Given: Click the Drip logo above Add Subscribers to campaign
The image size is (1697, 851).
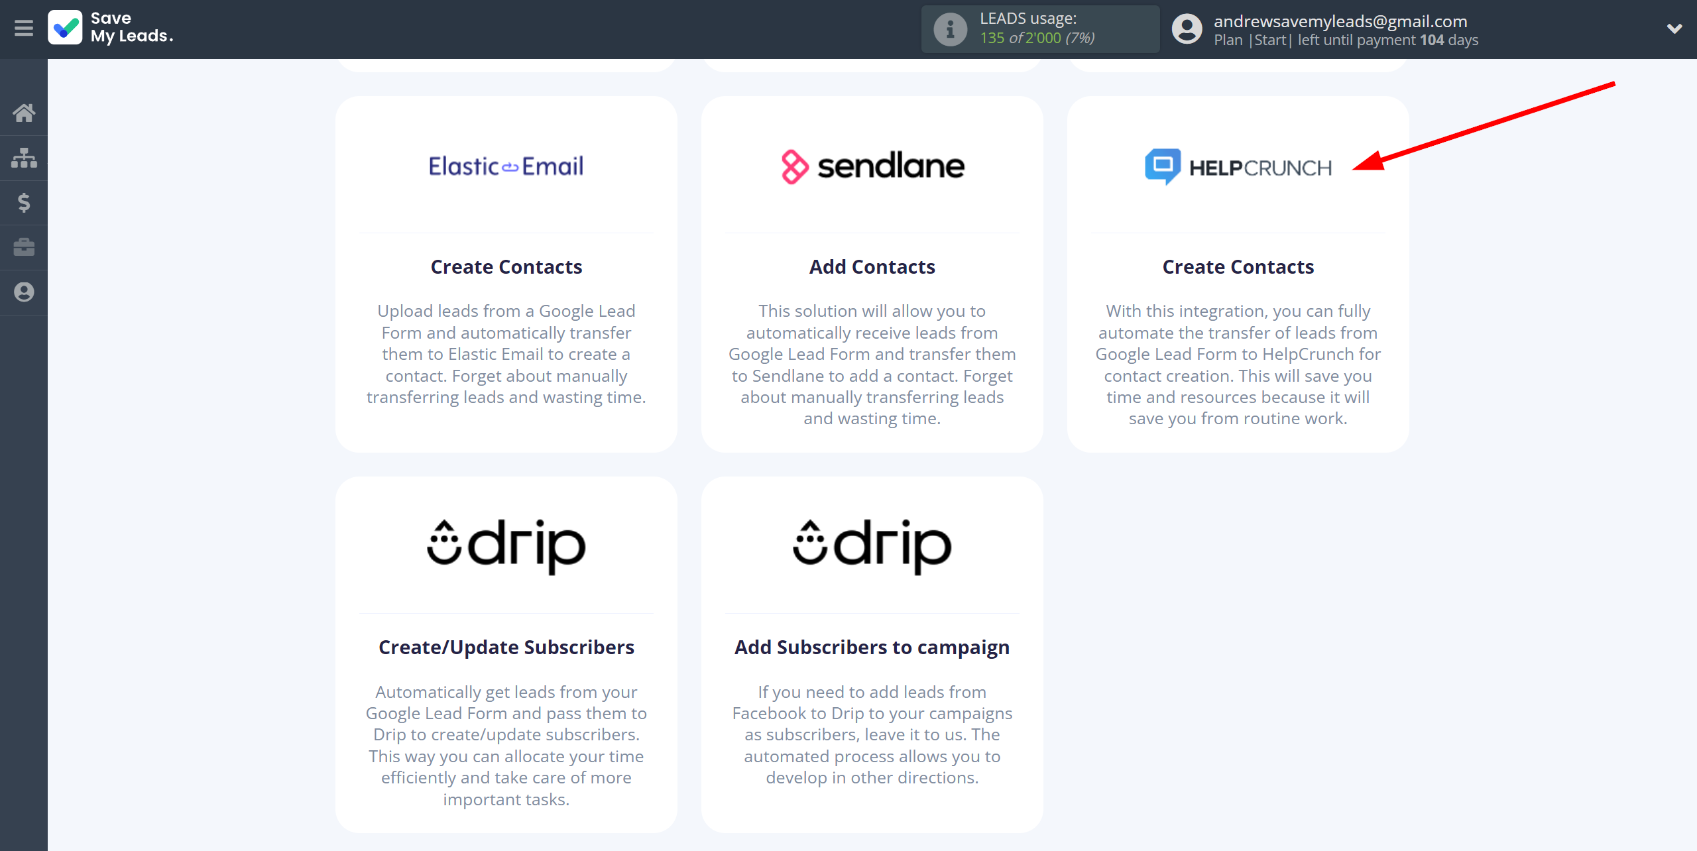Looking at the screenshot, I should point(872,546).
